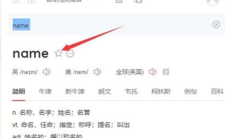Open the 韦氏 dictionary tab

131,92
